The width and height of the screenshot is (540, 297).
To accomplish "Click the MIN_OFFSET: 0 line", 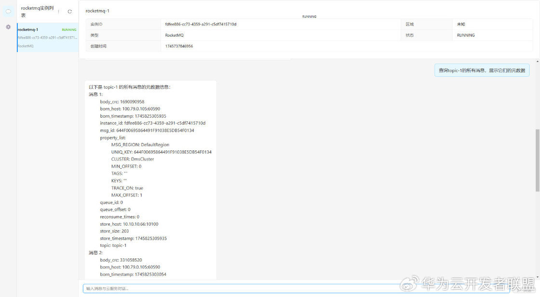I will click(x=126, y=166).
